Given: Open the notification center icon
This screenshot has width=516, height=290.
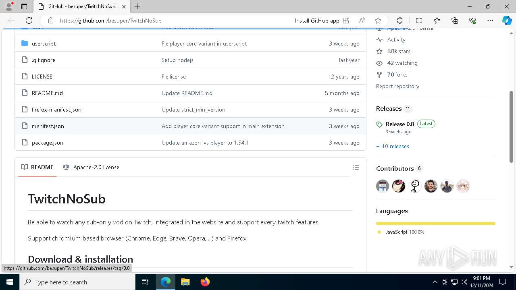Looking at the screenshot, I should 503,282.
